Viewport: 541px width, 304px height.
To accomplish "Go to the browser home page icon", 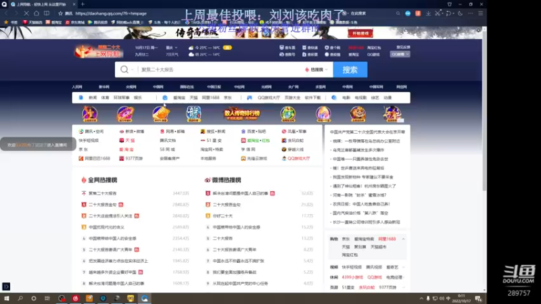I will (x=37, y=14).
